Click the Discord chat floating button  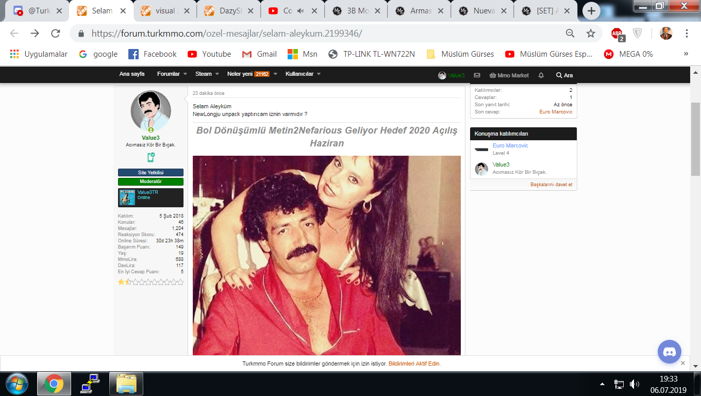pyautogui.click(x=669, y=352)
